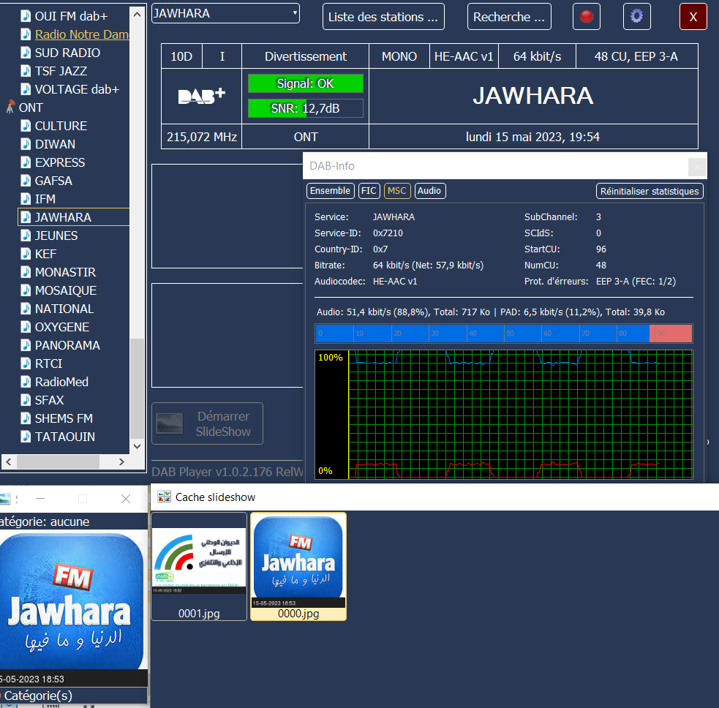
Task: Select thumbnail 0000.jpg in Cache slideshow
Action: coord(298,567)
